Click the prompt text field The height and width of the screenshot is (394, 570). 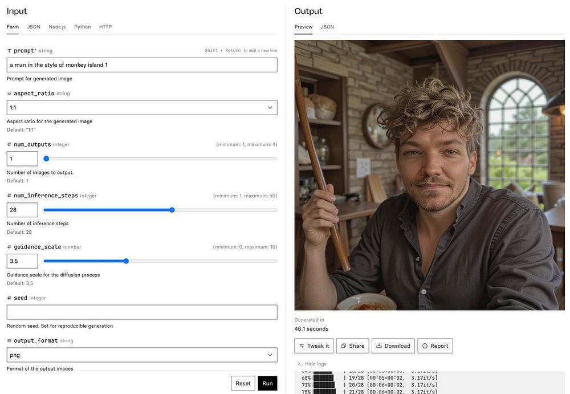click(142, 65)
